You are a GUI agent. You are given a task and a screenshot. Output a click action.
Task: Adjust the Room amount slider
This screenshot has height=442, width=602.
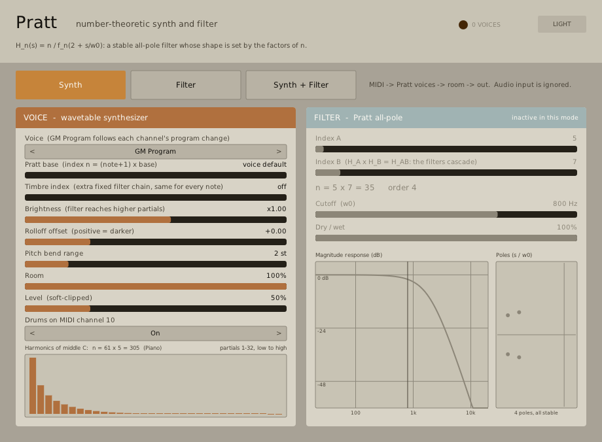pyautogui.click(x=156, y=286)
